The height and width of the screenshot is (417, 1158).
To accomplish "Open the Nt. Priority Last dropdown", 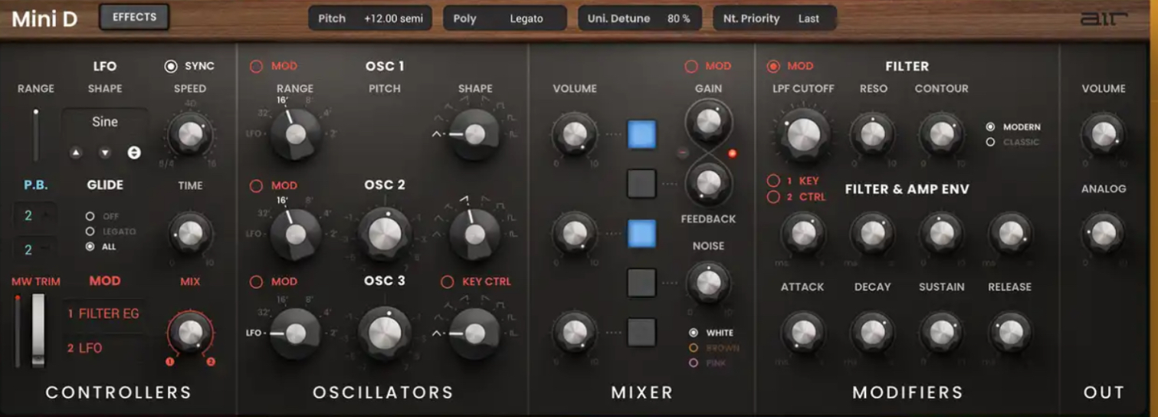I will (775, 18).
